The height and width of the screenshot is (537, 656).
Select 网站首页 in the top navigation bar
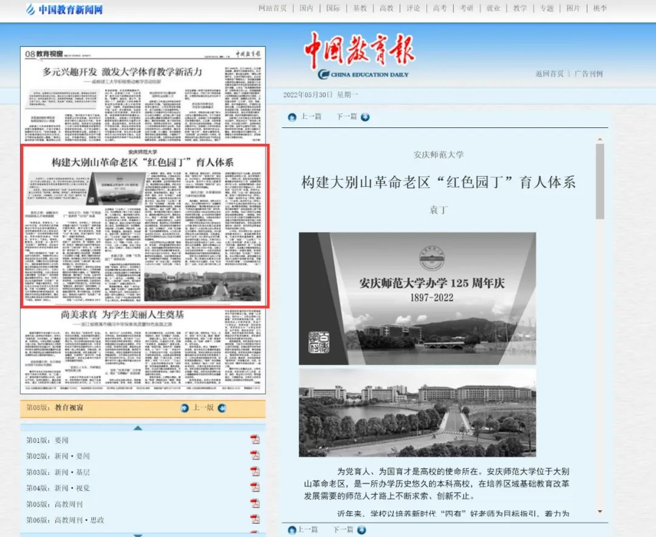click(x=272, y=8)
